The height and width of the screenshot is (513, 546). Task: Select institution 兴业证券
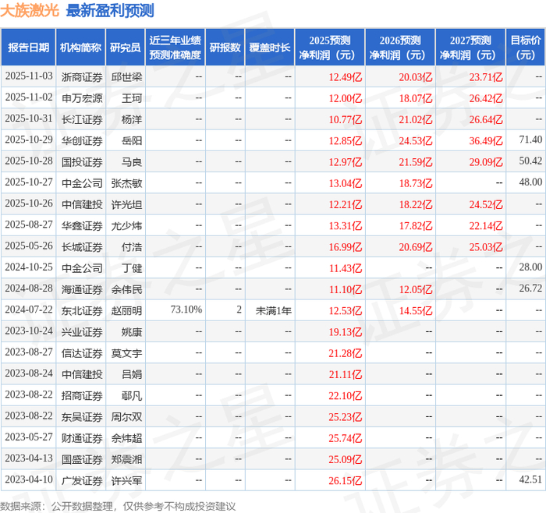pyautogui.click(x=82, y=331)
